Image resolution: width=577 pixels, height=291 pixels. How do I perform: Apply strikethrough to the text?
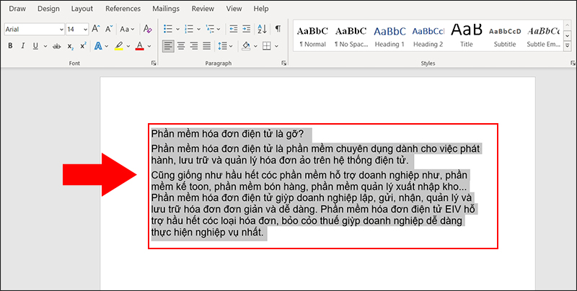56,46
